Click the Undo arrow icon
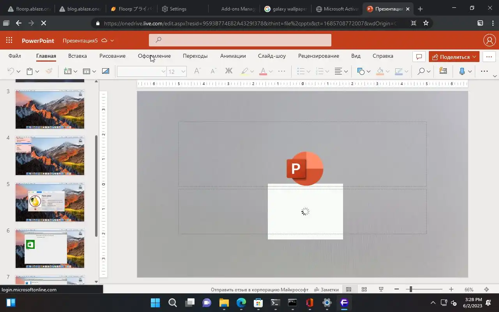The width and height of the screenshot is (499, 312). tap(11, 71)
